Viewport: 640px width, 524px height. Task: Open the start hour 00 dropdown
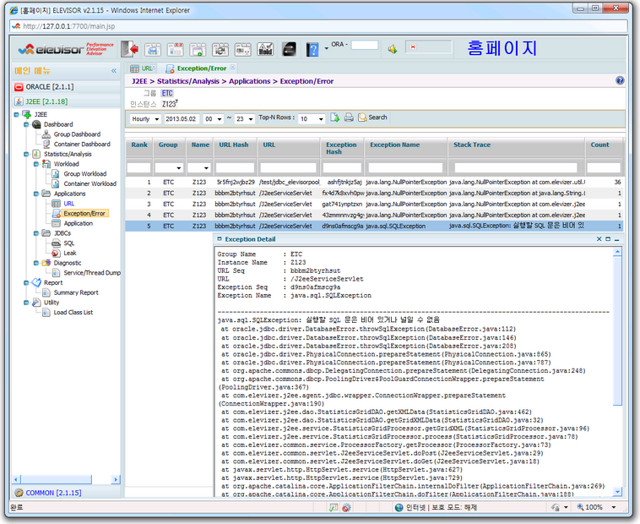[x=220, y=119]
